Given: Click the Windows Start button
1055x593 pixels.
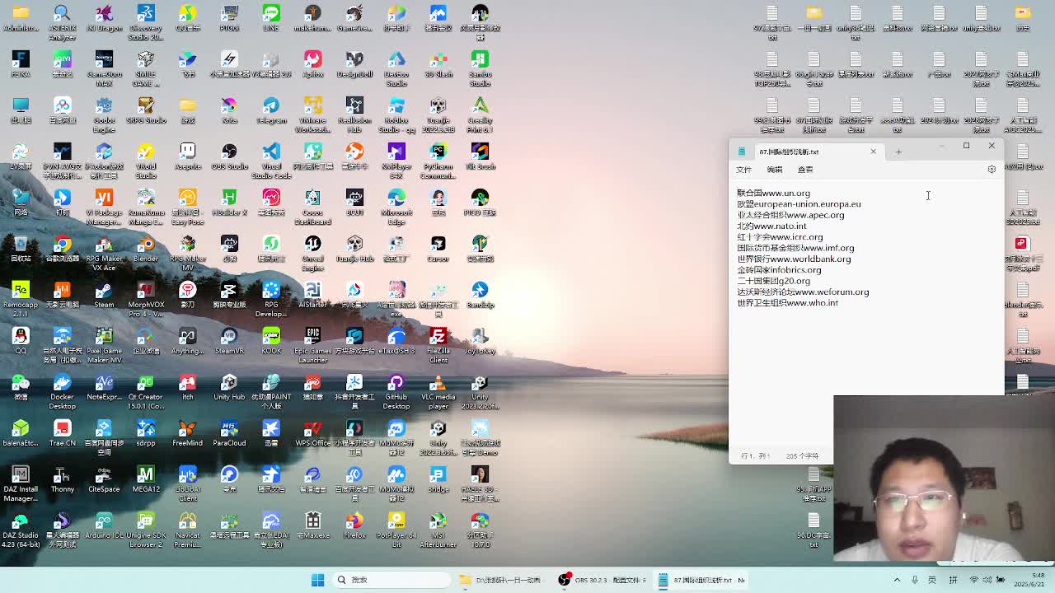Looking at the screenshot, I should tap(317, 580).
